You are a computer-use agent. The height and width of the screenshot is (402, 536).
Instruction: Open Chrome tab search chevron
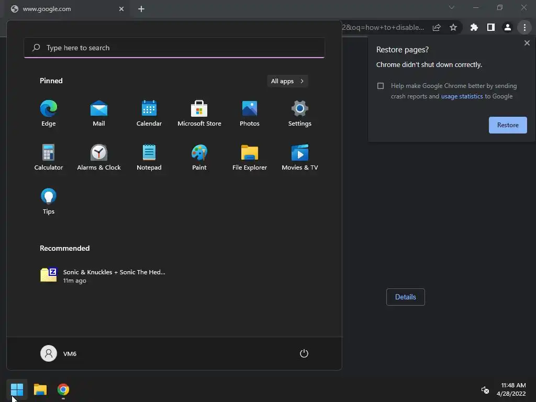pyautogui.click(x=452, y=7)
